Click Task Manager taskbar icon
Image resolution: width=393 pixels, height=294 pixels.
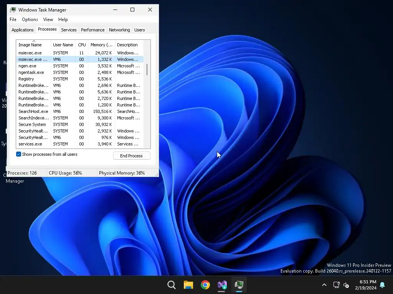click(239, 285)
